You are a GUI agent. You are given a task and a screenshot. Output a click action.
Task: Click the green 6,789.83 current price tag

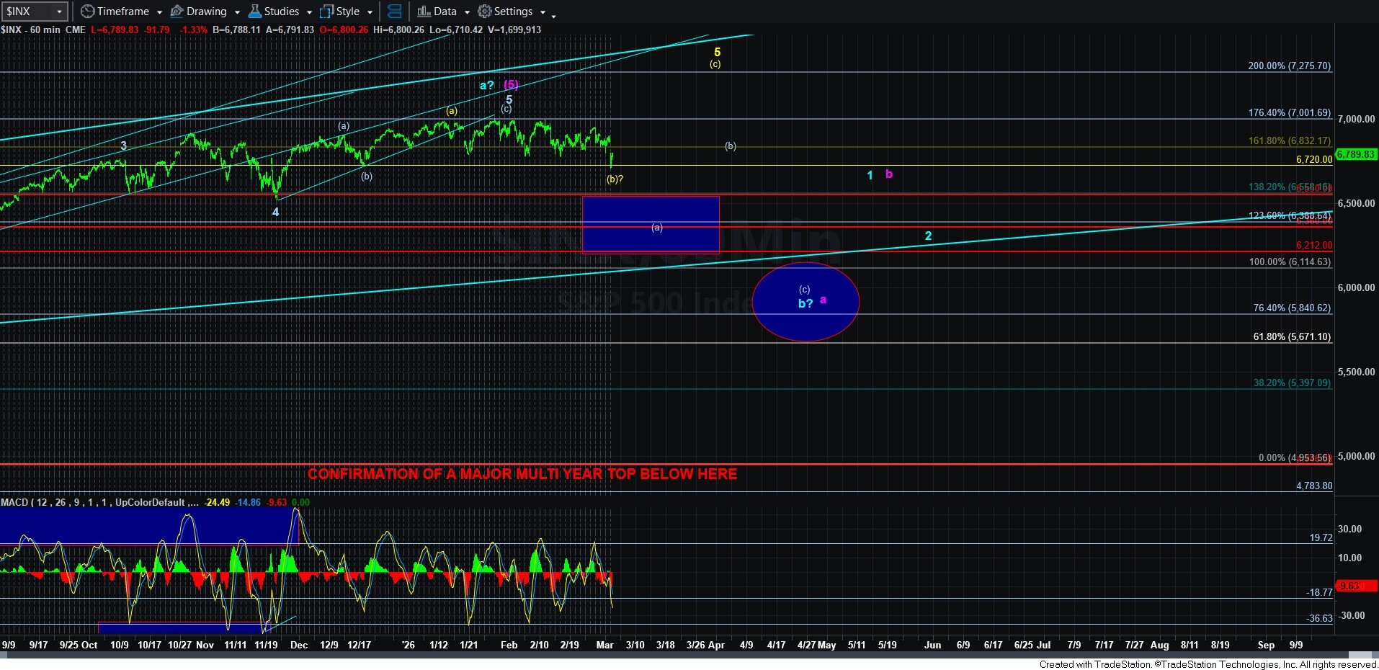tap(1355, 154)
